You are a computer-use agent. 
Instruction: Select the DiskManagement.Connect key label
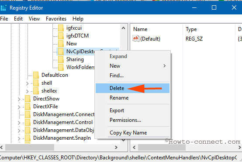64,114
